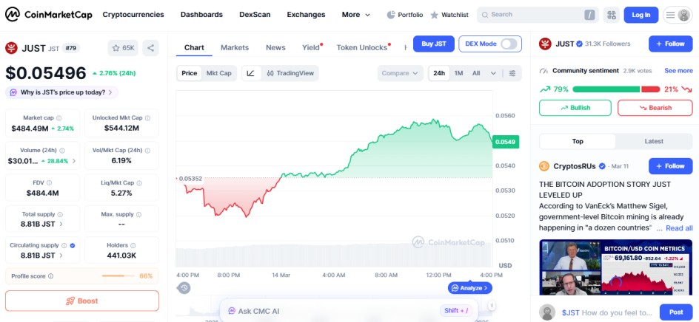Select the 24h time range

(x=439, y=73)
